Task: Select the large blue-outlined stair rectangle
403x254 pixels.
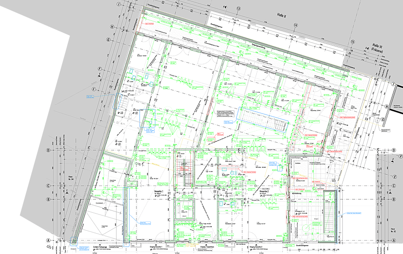Action: coord(263,120)
